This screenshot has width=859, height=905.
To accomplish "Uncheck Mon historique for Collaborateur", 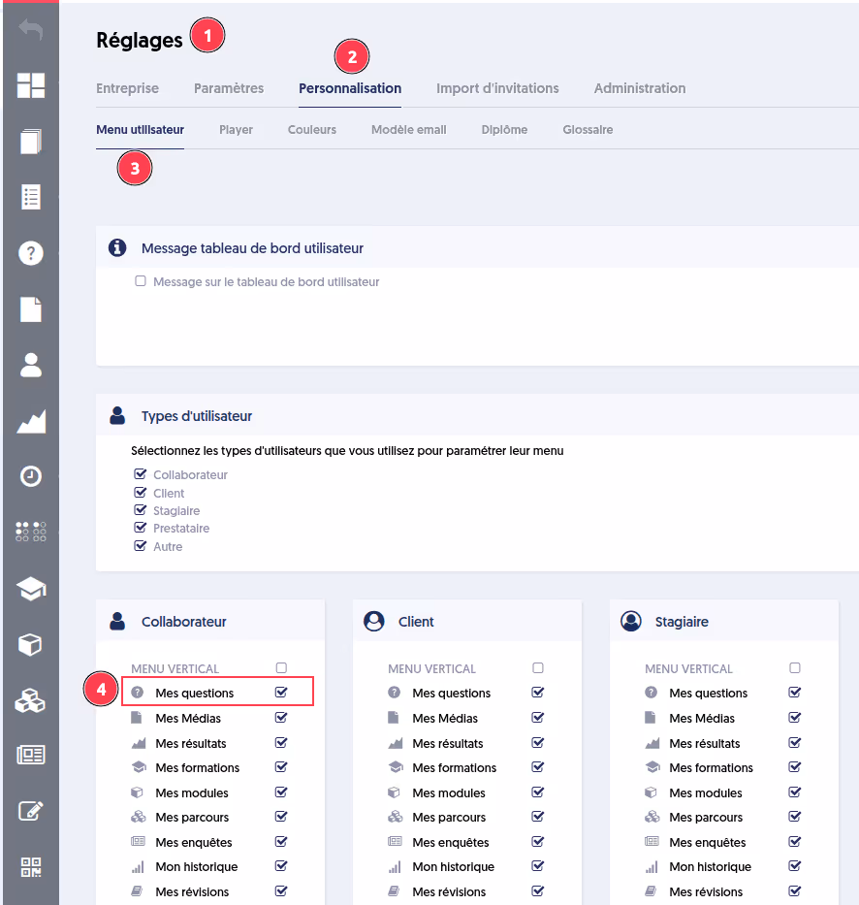I will click(x=281, y=866).
